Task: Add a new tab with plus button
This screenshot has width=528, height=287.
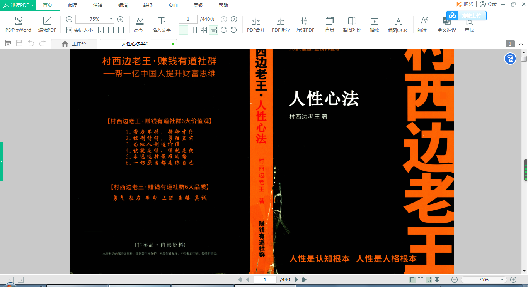Action: click(x=182, y=44)
